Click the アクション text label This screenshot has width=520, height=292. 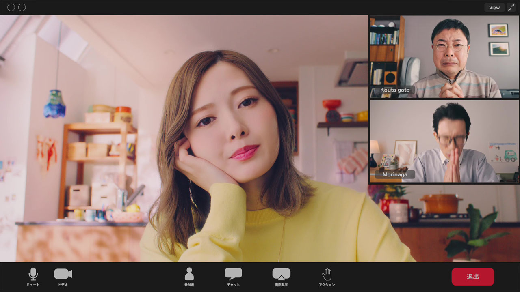coord(327,285)
